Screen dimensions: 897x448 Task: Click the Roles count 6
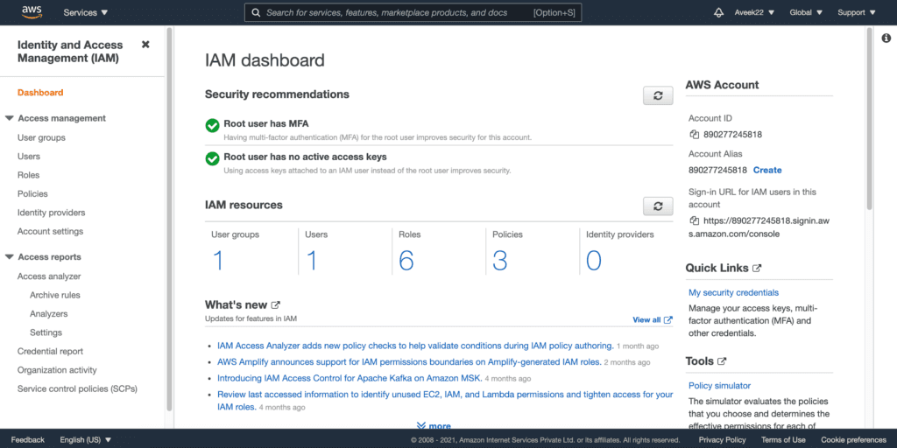coord(406,261)
